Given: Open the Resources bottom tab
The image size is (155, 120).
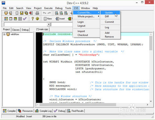Looking at the screenshot, I should [x=25, y=111].
